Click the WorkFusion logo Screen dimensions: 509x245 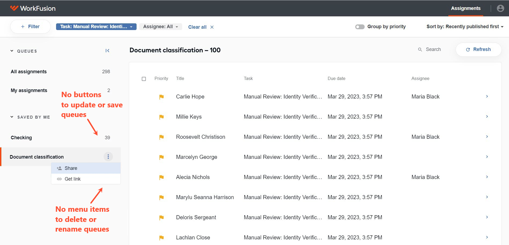33,8
